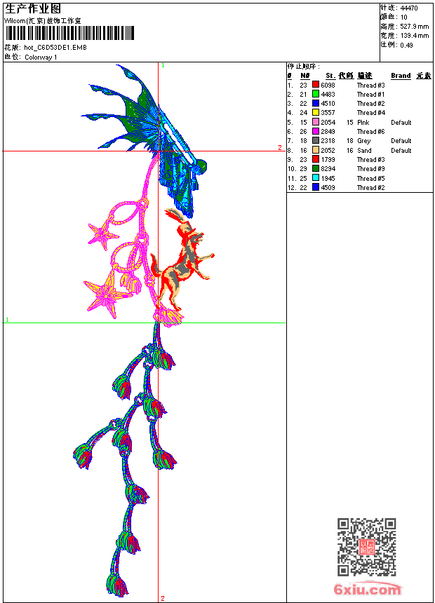Pick the blue swatch next to 4509

point(316,187)
